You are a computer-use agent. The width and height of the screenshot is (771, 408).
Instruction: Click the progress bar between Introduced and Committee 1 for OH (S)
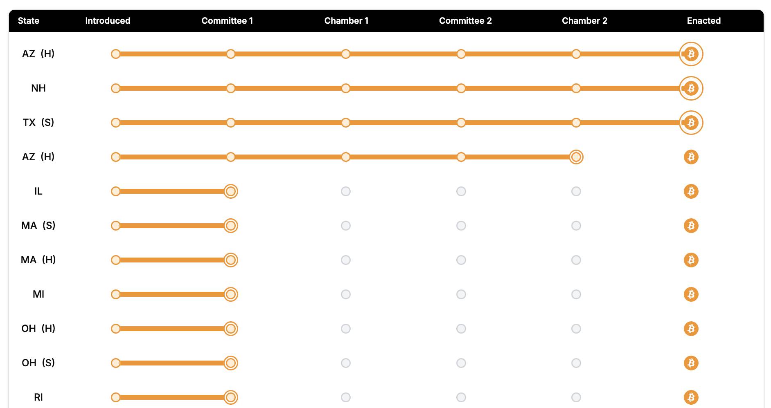(172, 363)
